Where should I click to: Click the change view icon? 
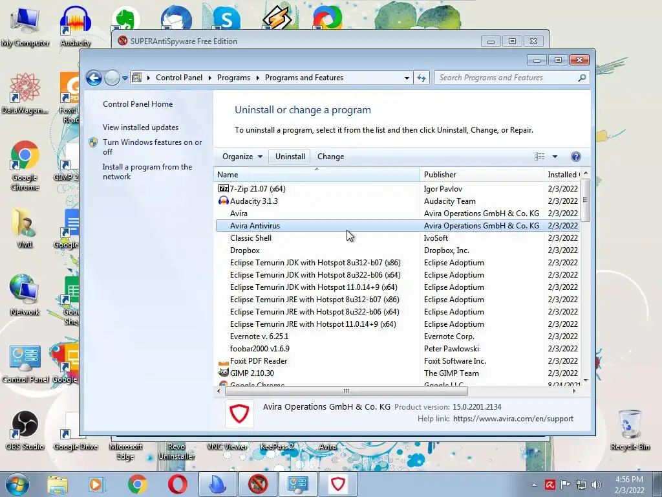(x=540, y=157)
